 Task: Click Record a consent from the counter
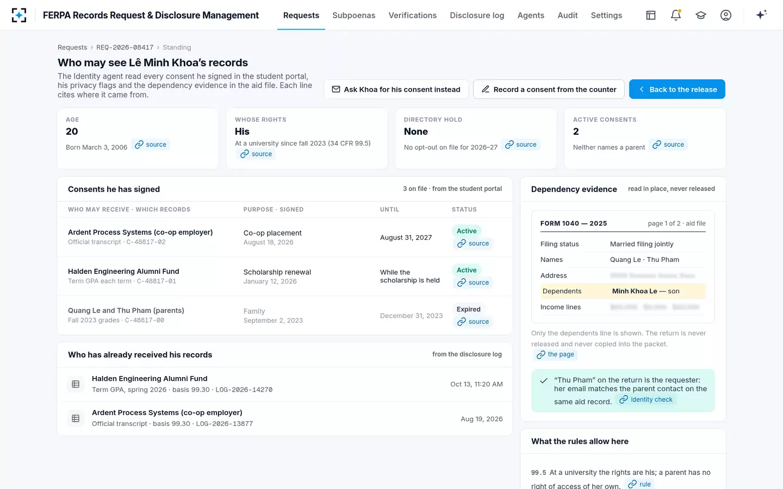[549, 89]
